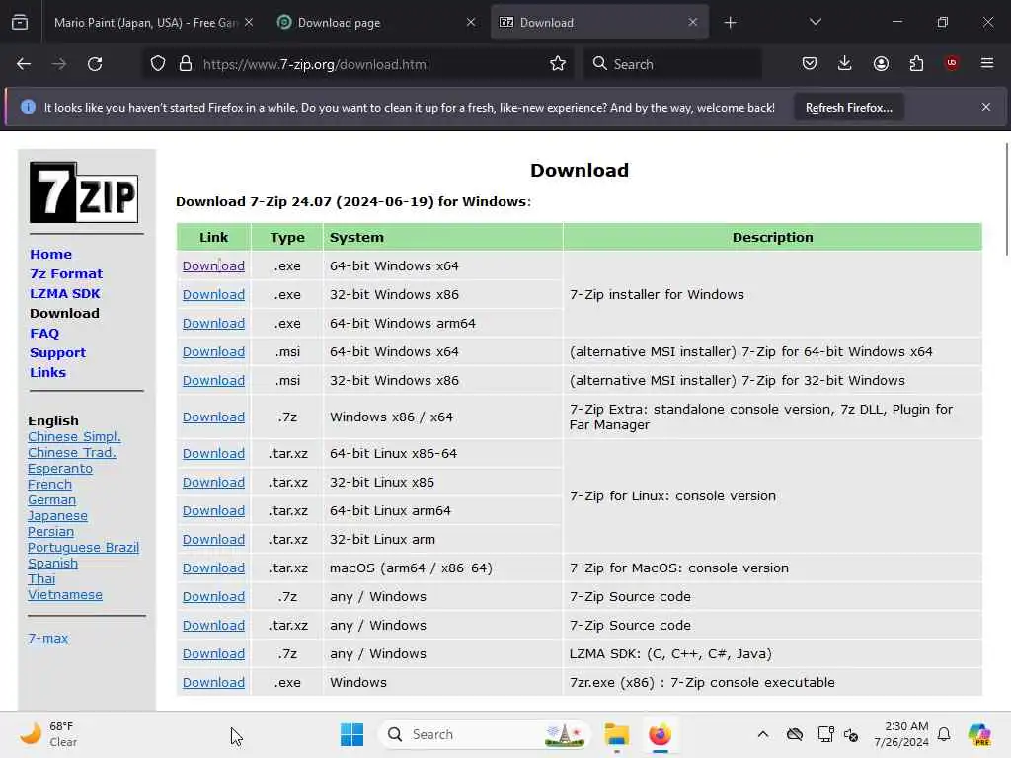Click the Firefox taskbar icon
Viewport: 1011px width, 758px height.
(x=661, y=734)
